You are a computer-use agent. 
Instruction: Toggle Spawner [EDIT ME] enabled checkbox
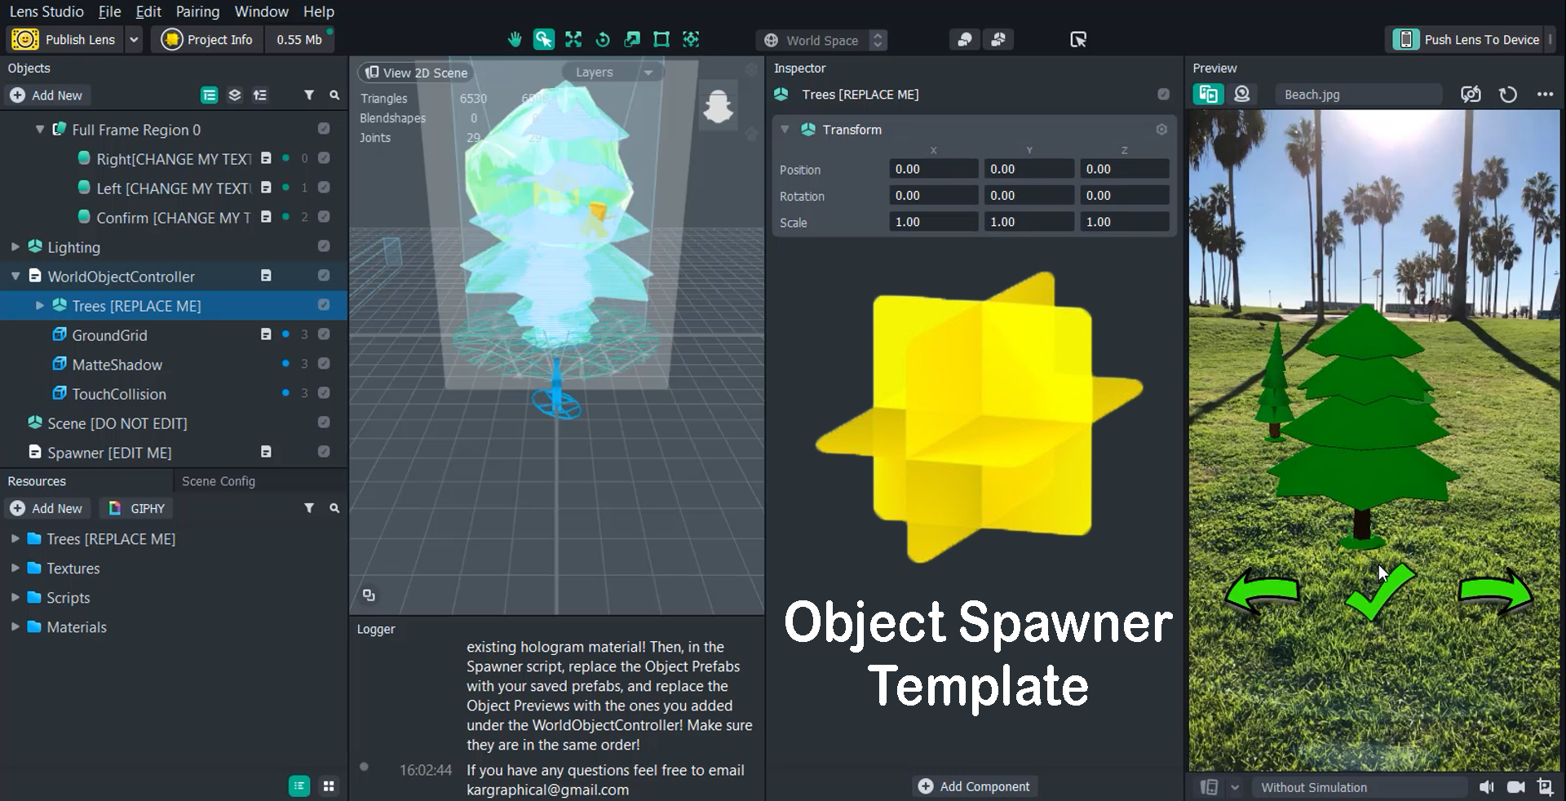coord(324,452)
